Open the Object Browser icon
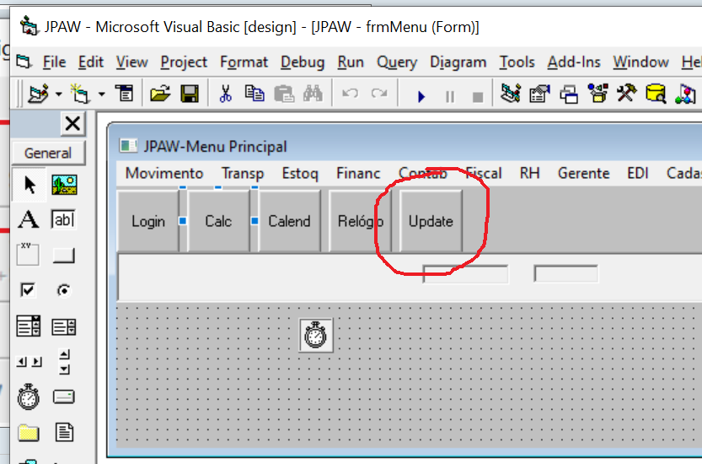Screen dimensions: 702x464 (598, 94)
